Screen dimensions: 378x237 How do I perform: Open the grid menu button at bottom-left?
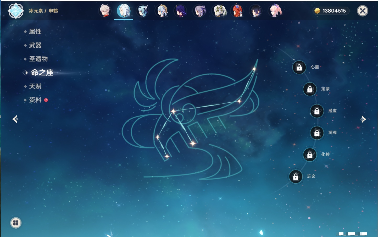pos(16,223)
